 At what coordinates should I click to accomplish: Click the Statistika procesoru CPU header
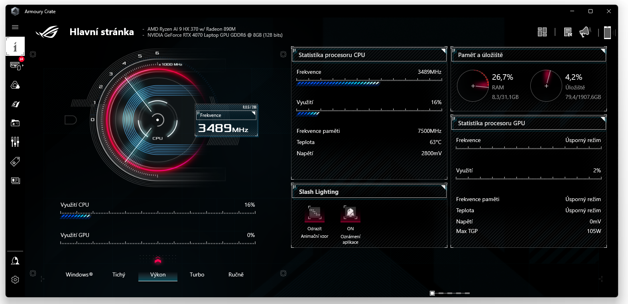369,55
